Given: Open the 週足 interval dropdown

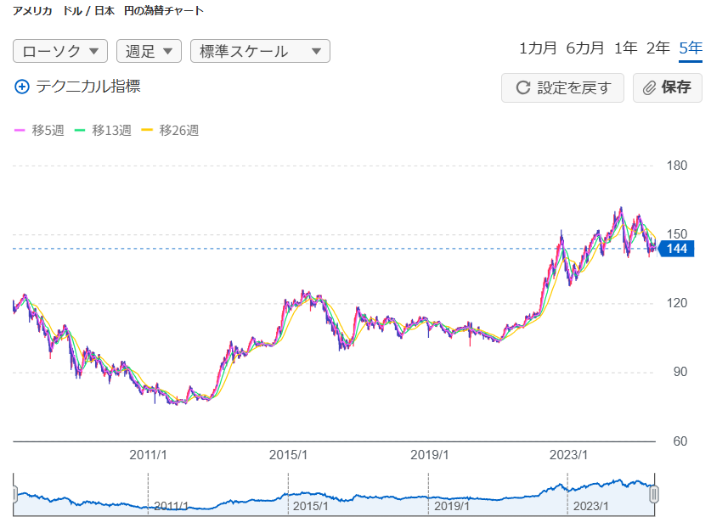Looking at the screenshot, I should click(149, 51).
